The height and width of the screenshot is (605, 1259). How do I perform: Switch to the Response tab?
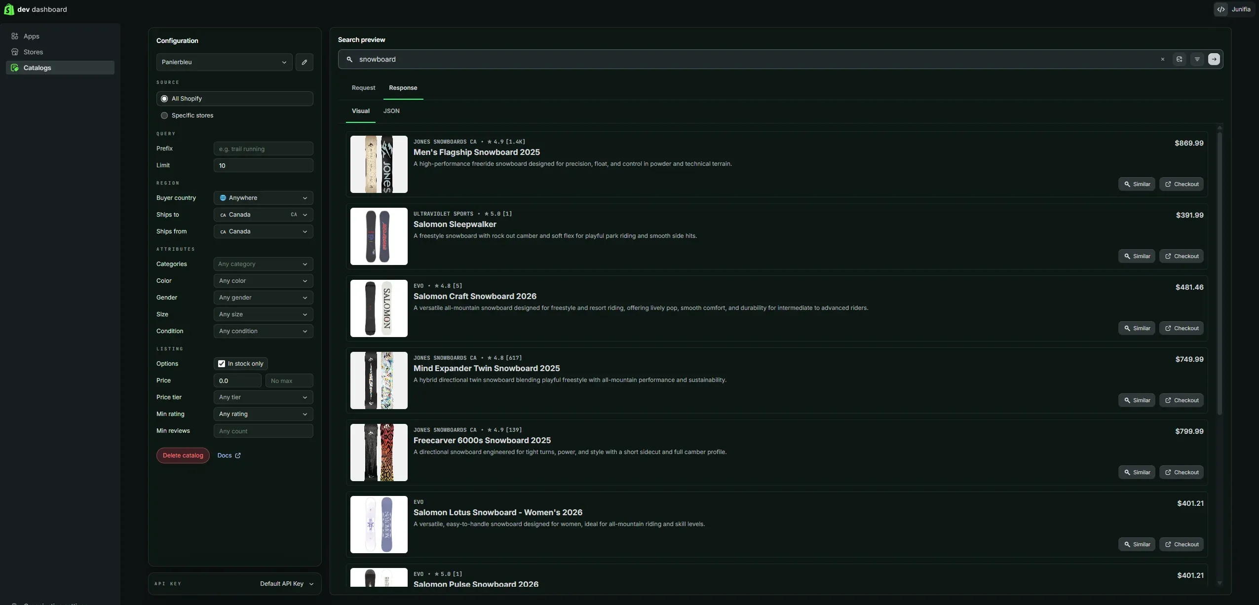[403, 88]
